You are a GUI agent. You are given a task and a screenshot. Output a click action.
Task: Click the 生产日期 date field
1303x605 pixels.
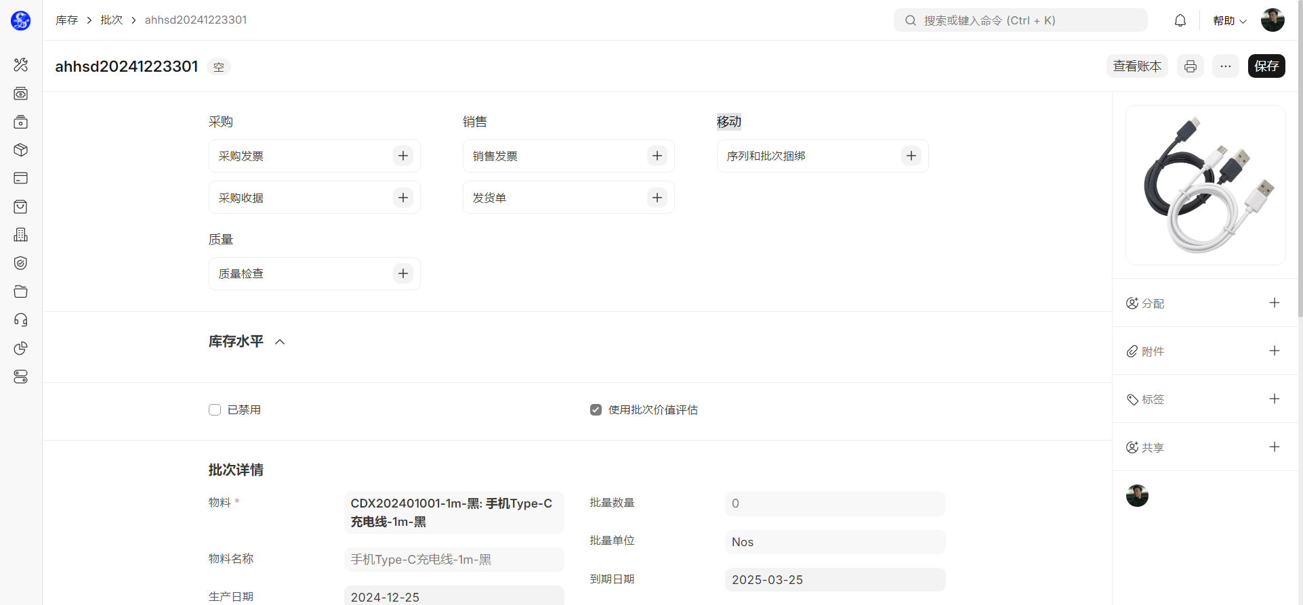point(454,595)
